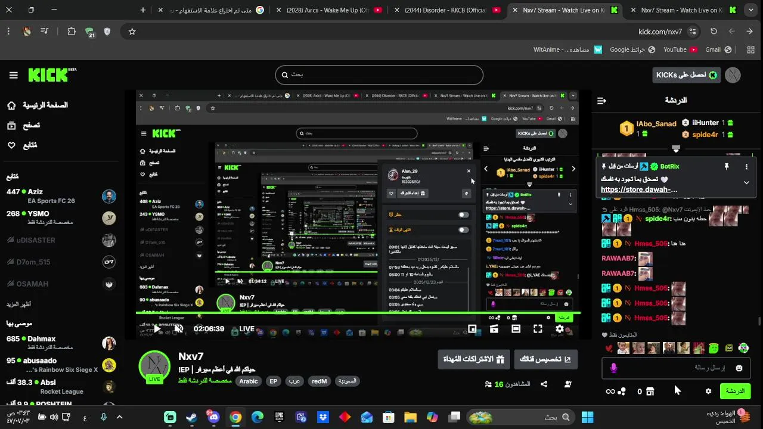Click the purple microphone icon in the chat input
The image size is (763, 429).
pos(614,368)
